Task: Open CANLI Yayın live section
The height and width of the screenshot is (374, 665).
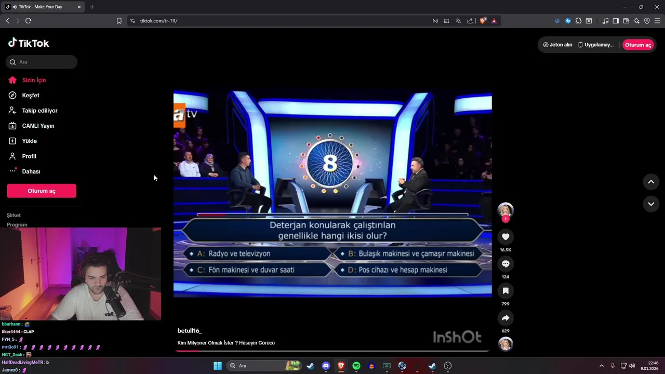Action: 31,126
